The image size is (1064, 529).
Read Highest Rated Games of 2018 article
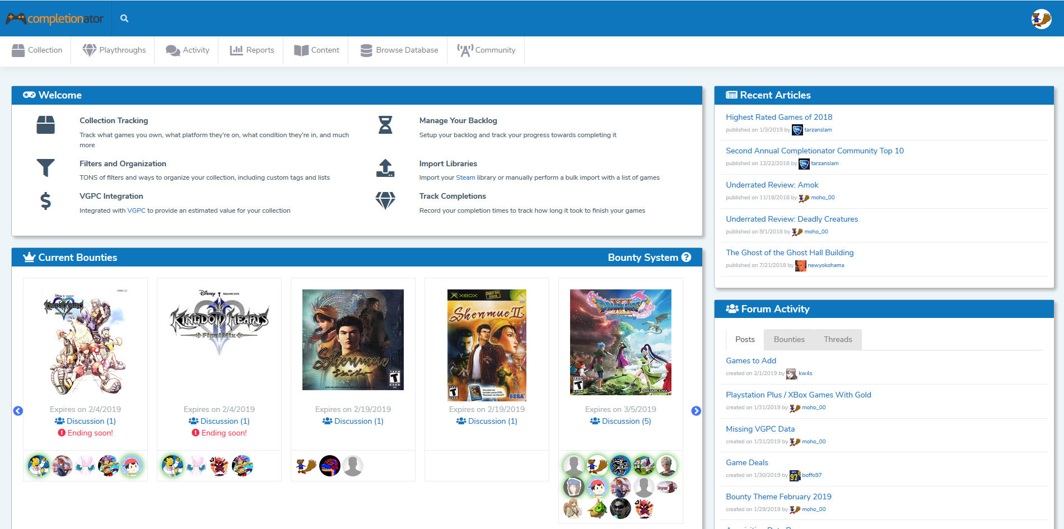779,118
